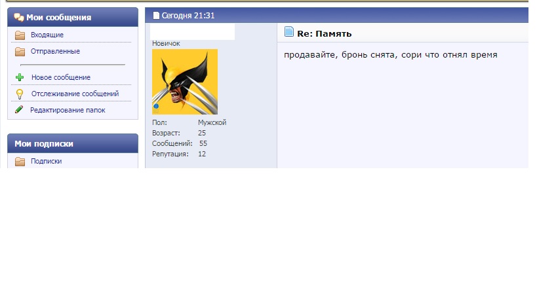537x301 pixels.
Task: Click the lightbulb message tracking icon
Action: 20,94
